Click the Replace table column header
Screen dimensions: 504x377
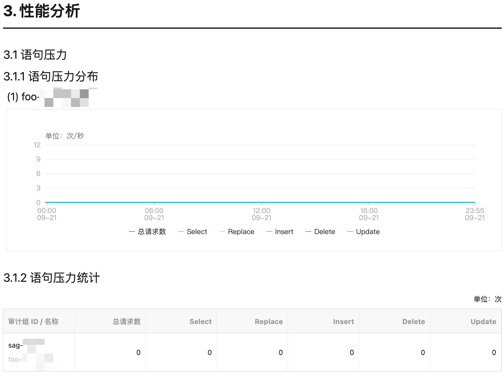click(269, 322)
